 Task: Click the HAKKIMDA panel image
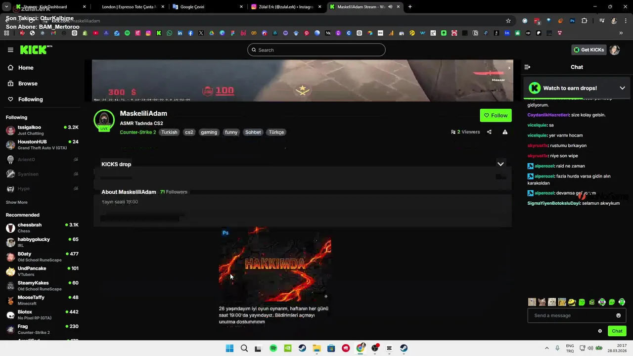[x=275, y=265]
